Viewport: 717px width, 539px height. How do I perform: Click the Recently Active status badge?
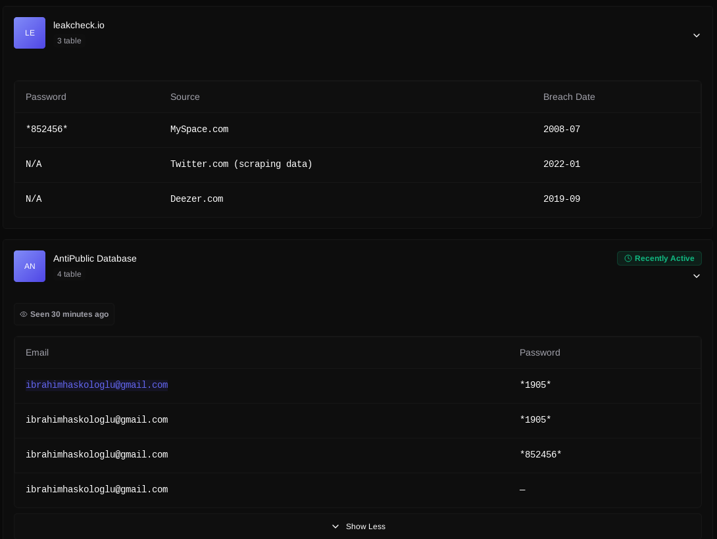[x=659, y=258]
